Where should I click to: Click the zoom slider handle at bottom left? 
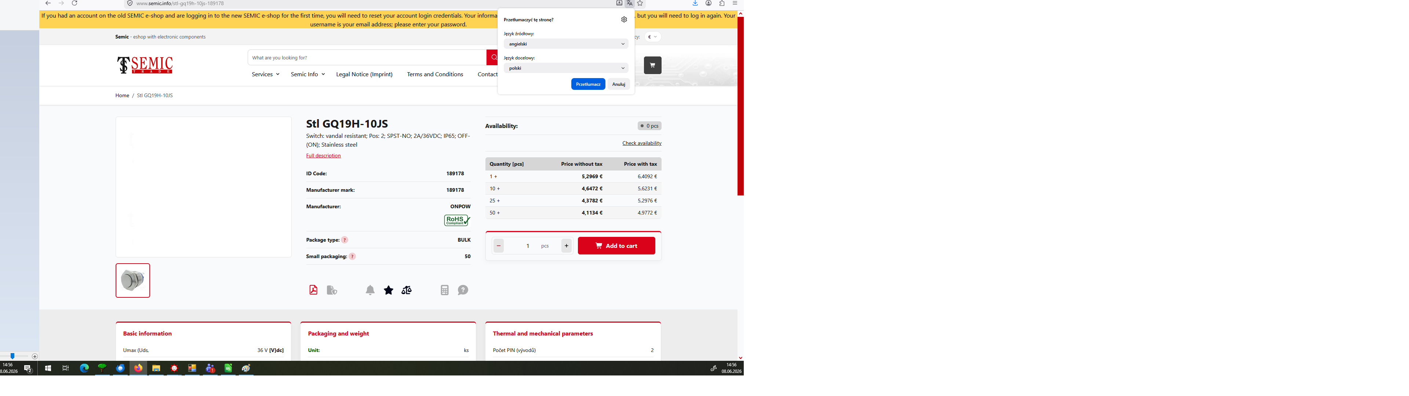pyautogui.click(x=12, y=356)
